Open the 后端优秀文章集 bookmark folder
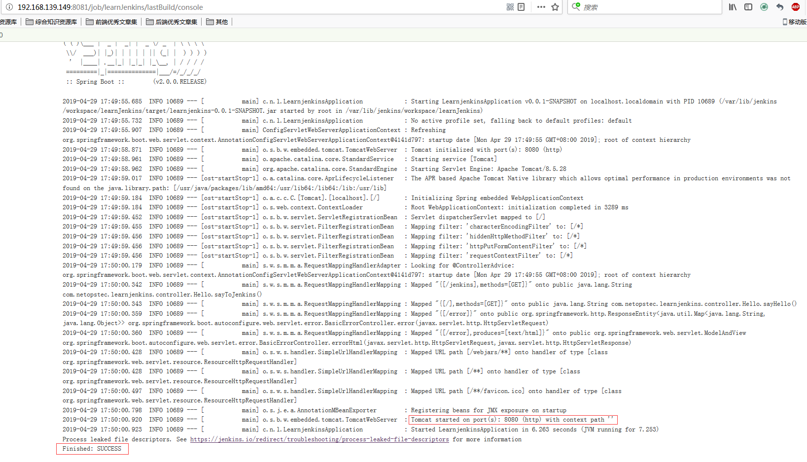This screenshot has height=462, width=807. (172, 22)
